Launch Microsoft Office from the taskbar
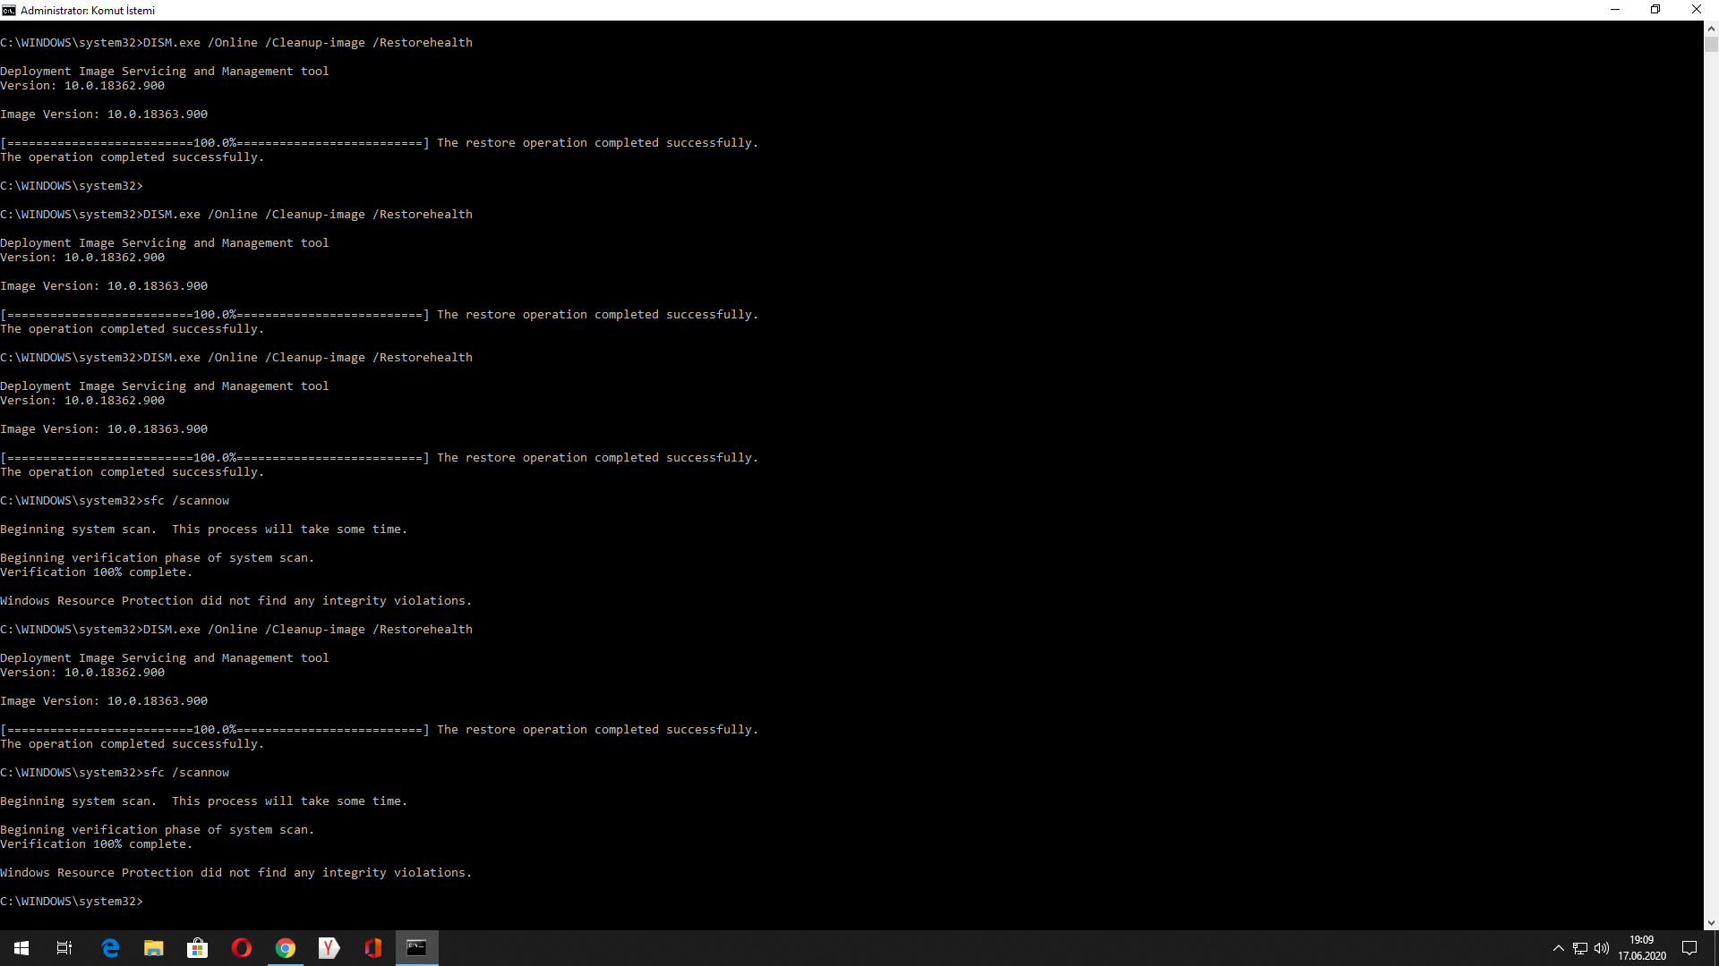Screen dimensions: 1719x966 [x=372, y=948]
